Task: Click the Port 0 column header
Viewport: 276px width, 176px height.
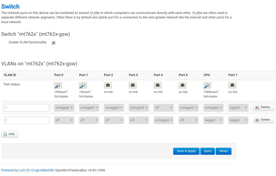Action: coord(59,75)
